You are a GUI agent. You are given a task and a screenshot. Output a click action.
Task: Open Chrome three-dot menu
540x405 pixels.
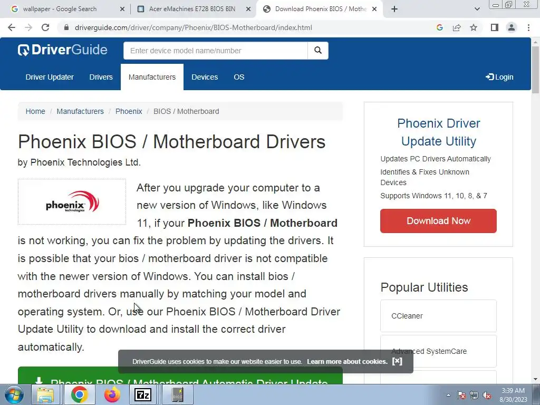click(x=528, y=27)
